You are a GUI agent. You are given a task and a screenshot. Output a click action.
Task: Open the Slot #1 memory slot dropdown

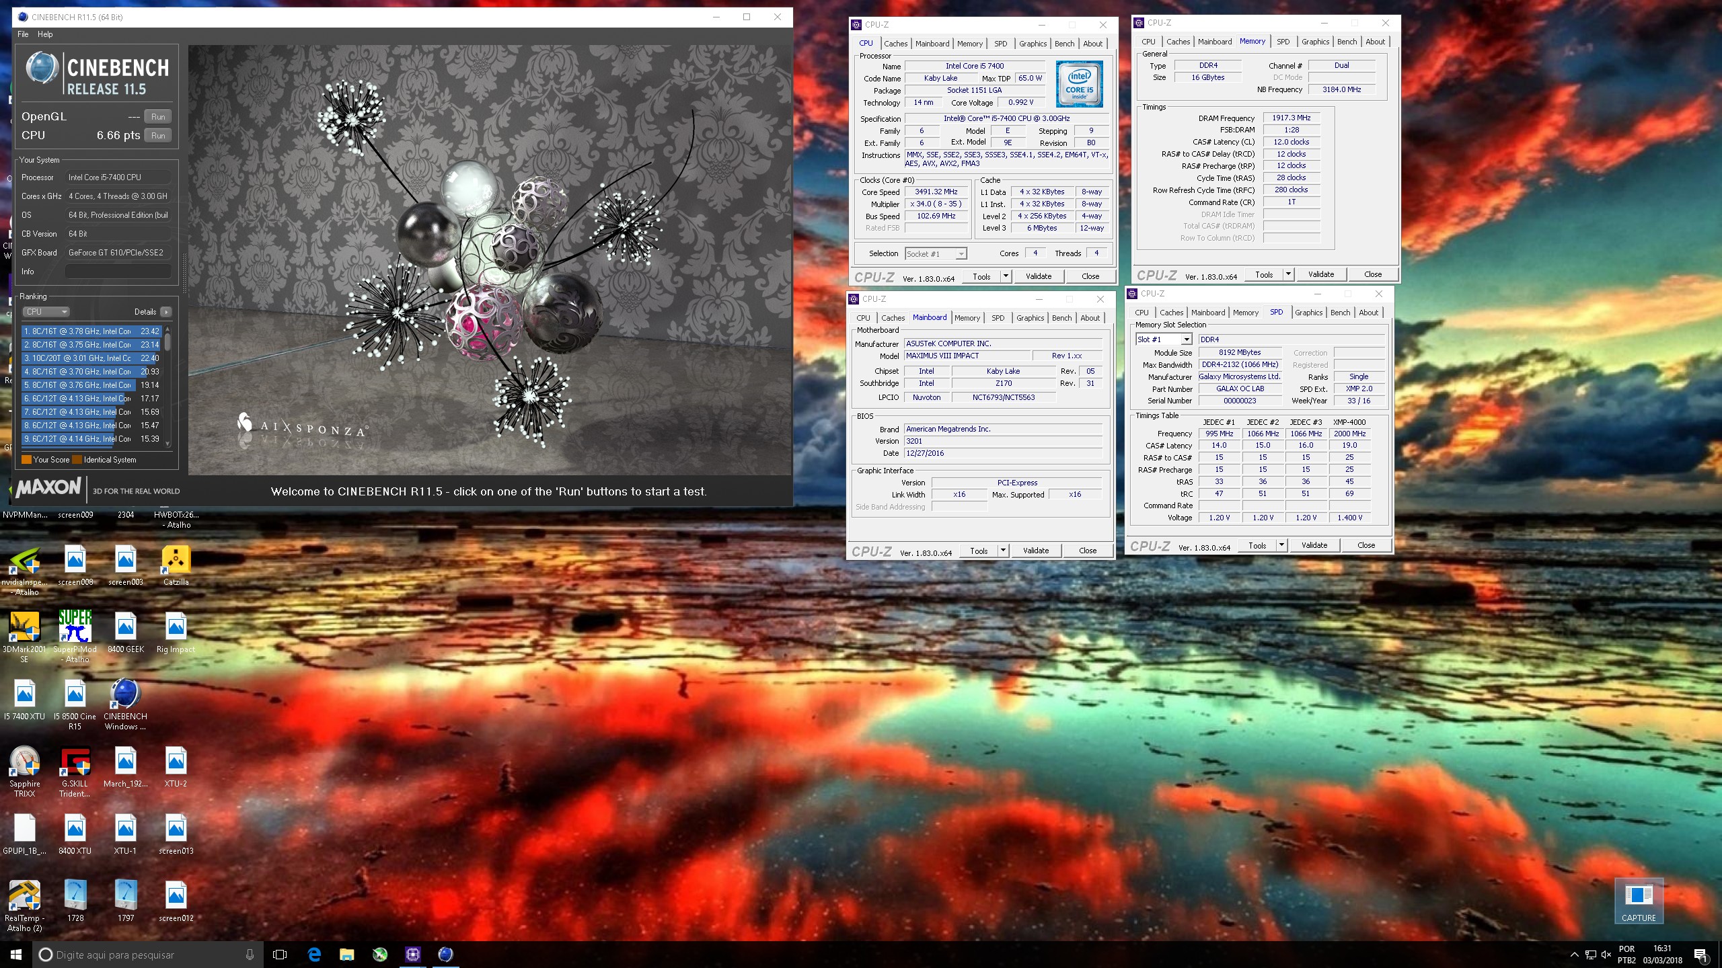[x=1164, y=339]
